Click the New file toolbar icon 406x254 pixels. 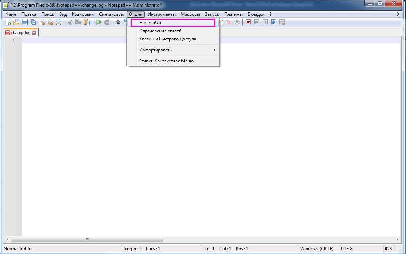(7, 22)
